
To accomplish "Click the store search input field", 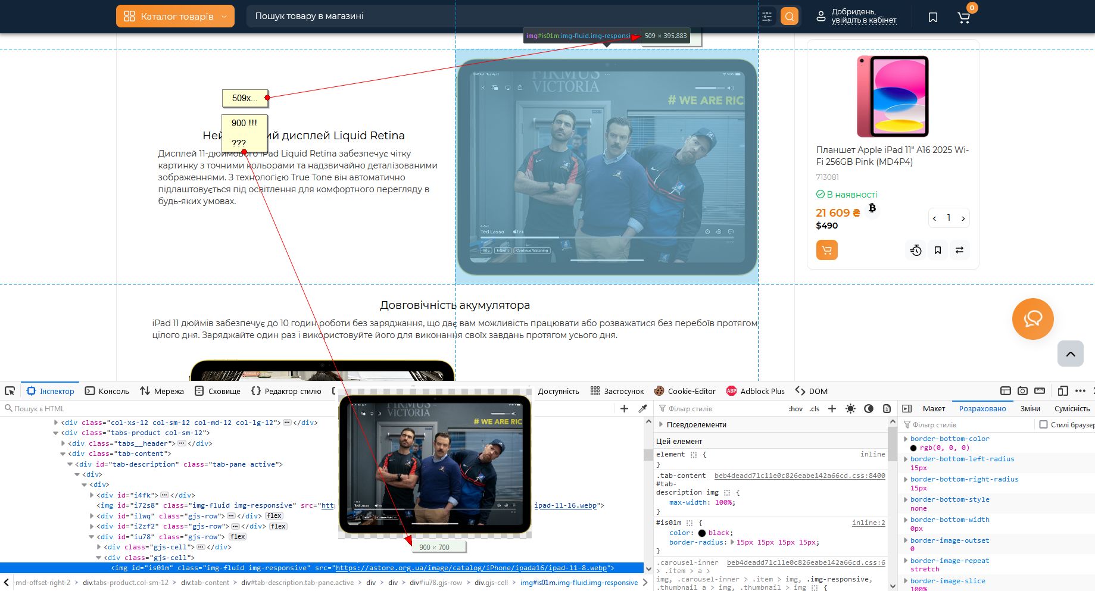I will pyautogui.click(x=500, y=16).
